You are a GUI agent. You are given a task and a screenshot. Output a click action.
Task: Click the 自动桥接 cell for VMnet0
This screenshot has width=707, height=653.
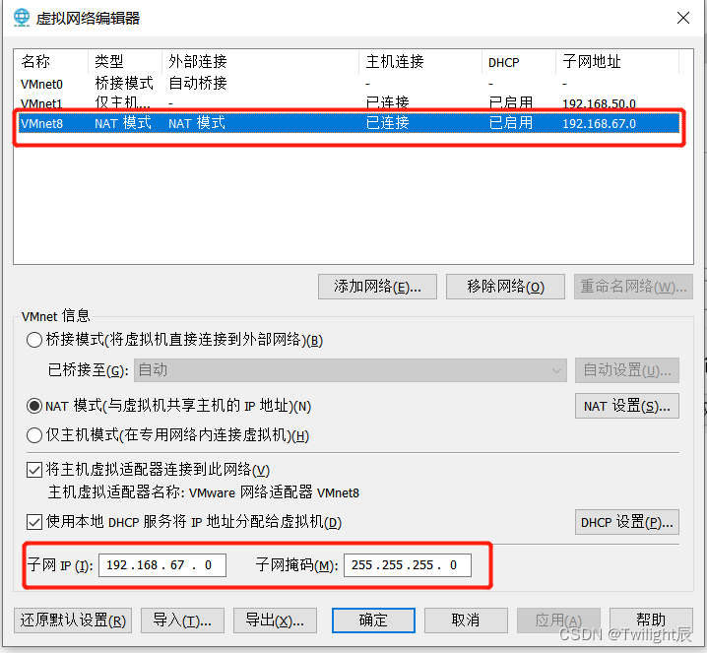(198, 84)
